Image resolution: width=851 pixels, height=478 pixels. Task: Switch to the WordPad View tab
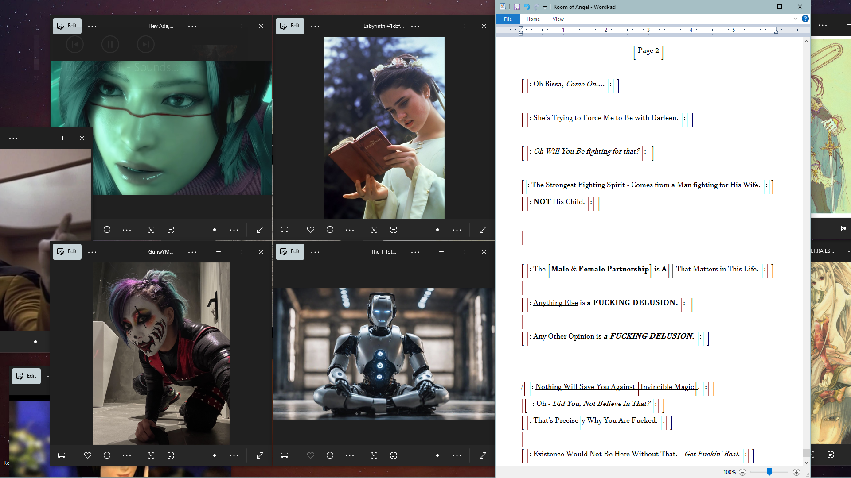click(558, 19)
